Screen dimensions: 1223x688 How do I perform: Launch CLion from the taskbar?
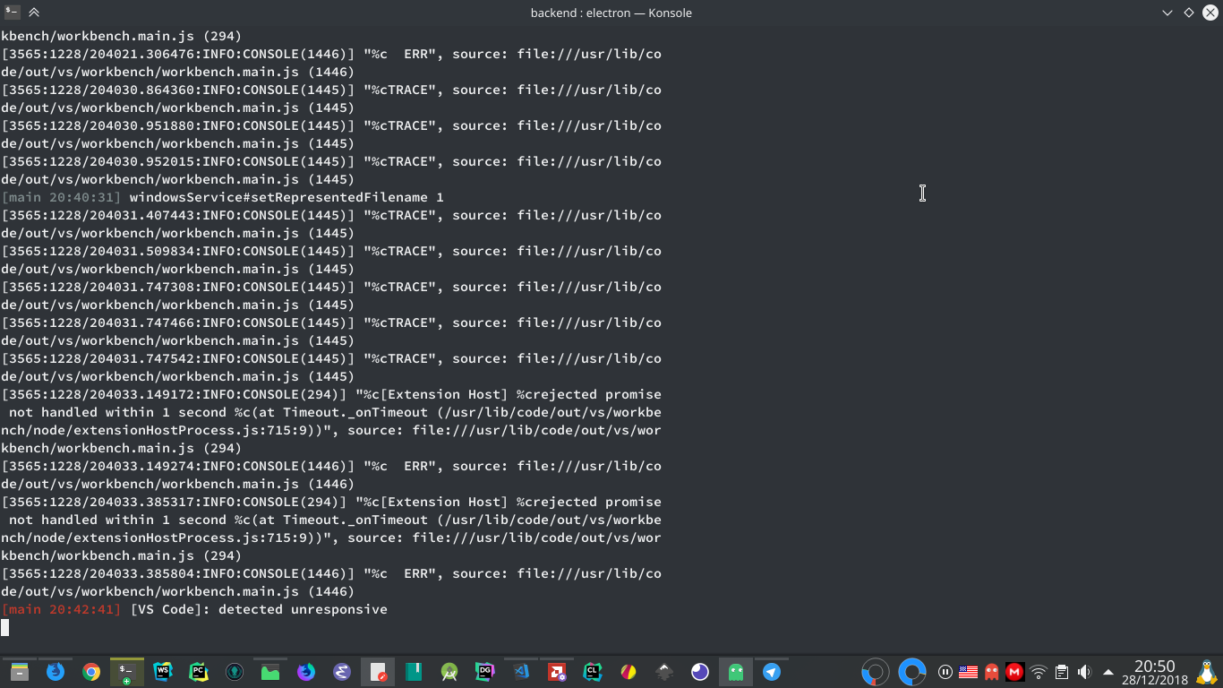592,672
